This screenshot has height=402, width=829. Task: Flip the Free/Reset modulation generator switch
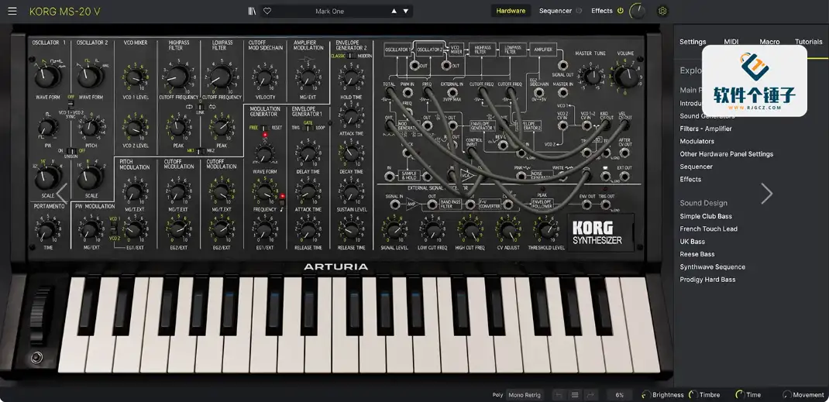265,128
